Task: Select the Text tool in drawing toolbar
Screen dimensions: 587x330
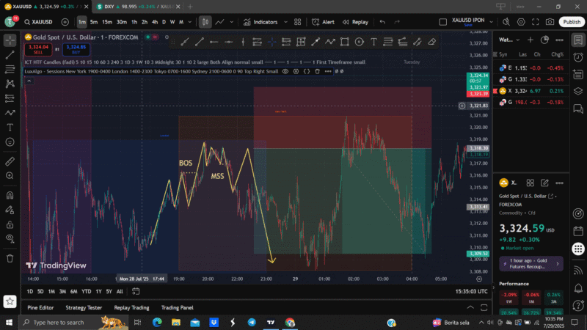Action: 373,42
